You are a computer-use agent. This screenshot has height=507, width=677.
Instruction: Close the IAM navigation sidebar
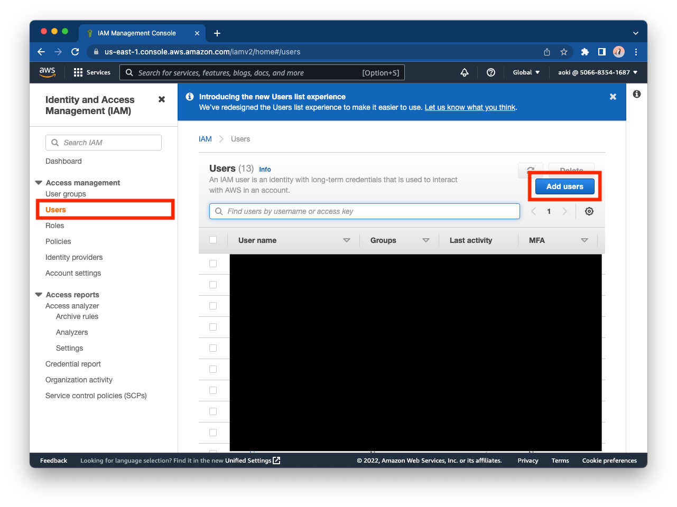point(162,99)
